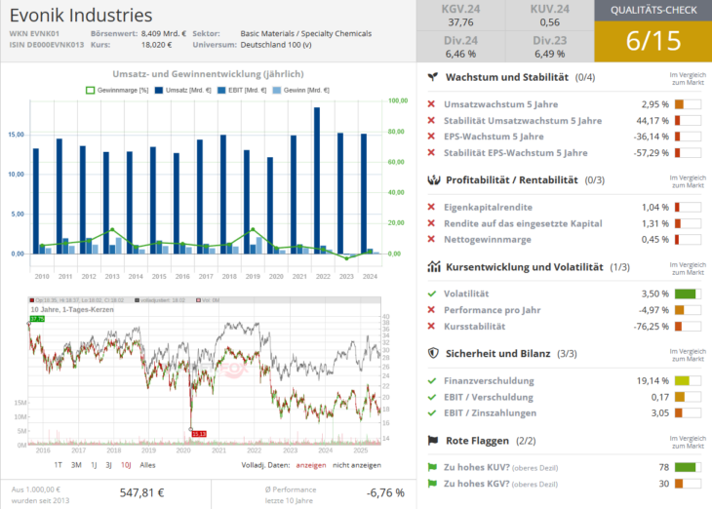Image resolution: width=712 pixels, height=509 pixels.
Task: Click the -6,76 % performance value
Action: (385, 492)
